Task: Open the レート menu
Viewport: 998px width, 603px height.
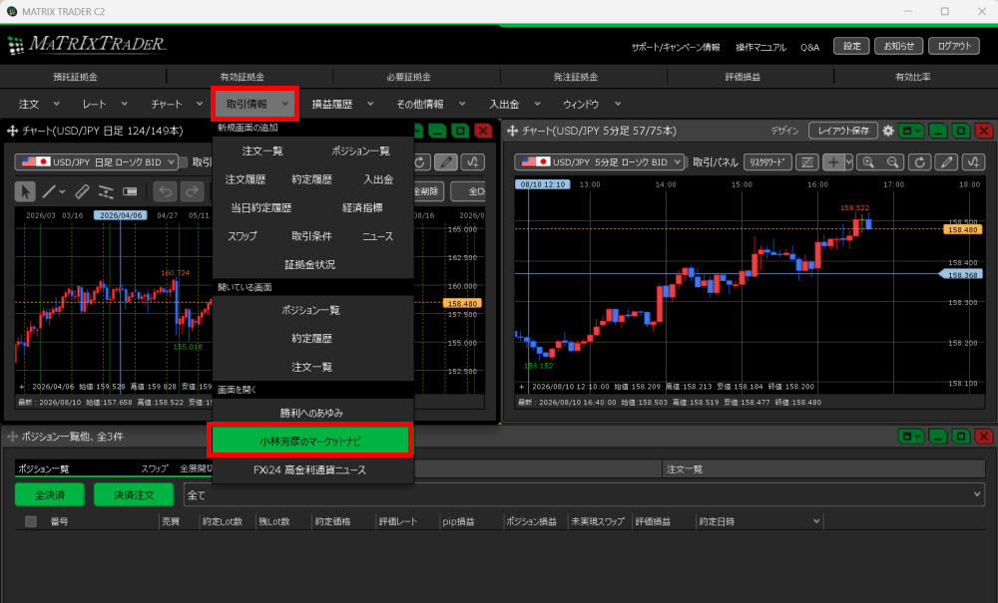Action: point(105,105)
